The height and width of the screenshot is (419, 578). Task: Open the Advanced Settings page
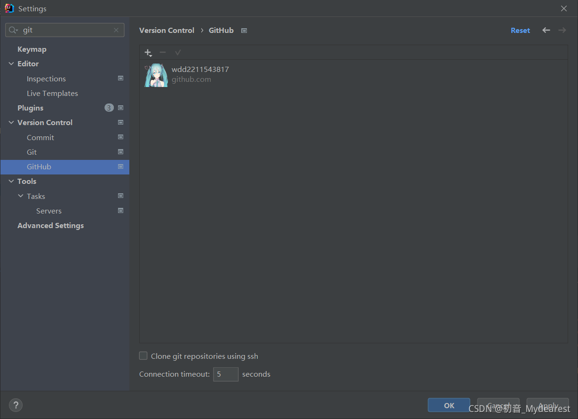tap(50, 225)
